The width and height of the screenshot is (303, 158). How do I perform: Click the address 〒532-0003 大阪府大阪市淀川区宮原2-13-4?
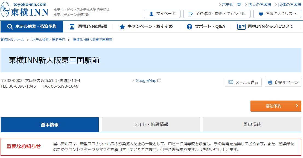(x=40, y=81)
